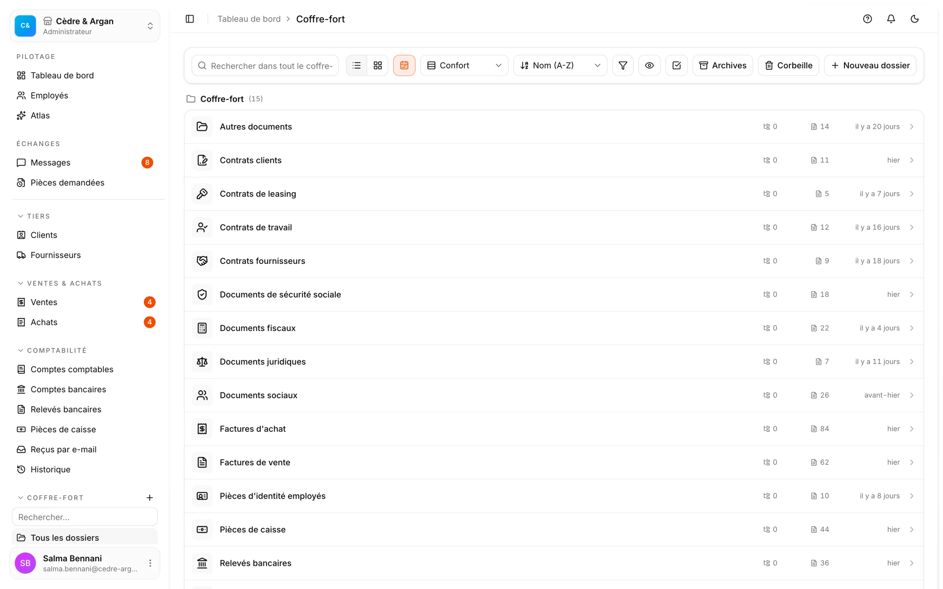The width and height of the screenshot is (943, 589).
Task: Create a Nouveau dossier
Action: coord(870,65)
